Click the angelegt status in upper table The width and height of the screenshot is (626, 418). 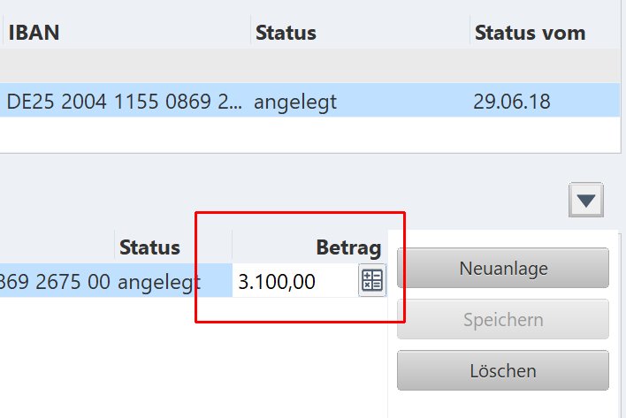295,102
